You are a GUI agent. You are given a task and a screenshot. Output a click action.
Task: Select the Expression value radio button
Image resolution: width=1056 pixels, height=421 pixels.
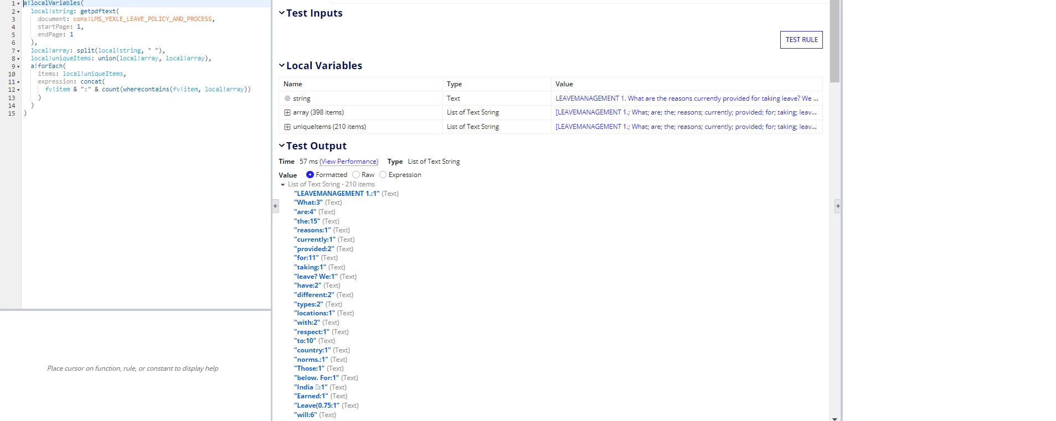pyautogui.click(x=383, y=175)
